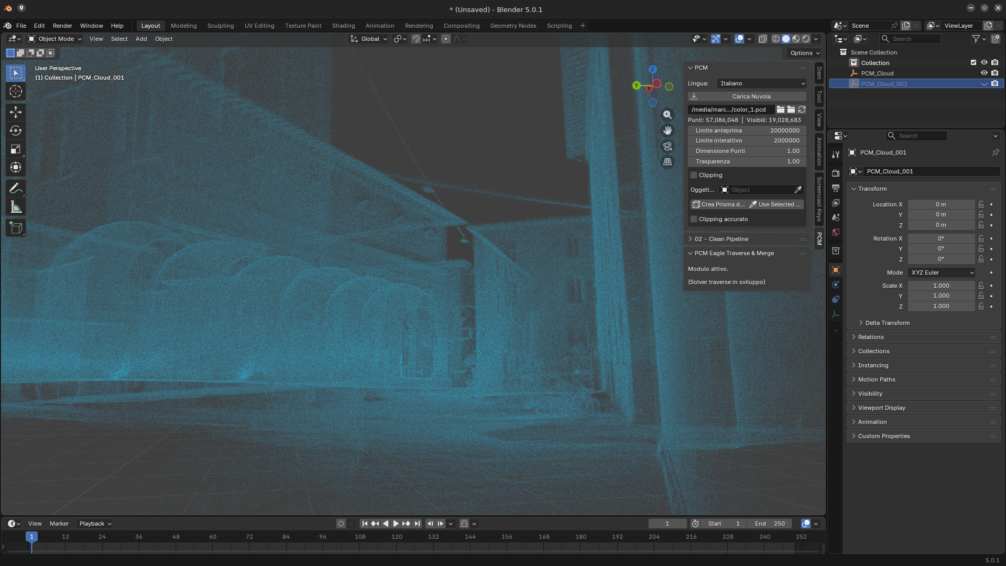The width and height of the screenshot is (1006, 566).
Task: Expand the Viewport Display panel
Action: (x=924, y=408)
